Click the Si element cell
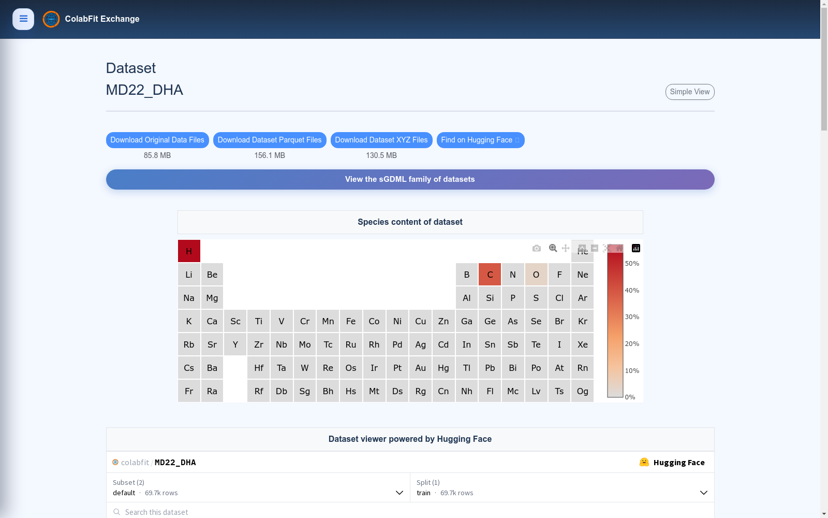Screen dimensions: 828x518 490,298
